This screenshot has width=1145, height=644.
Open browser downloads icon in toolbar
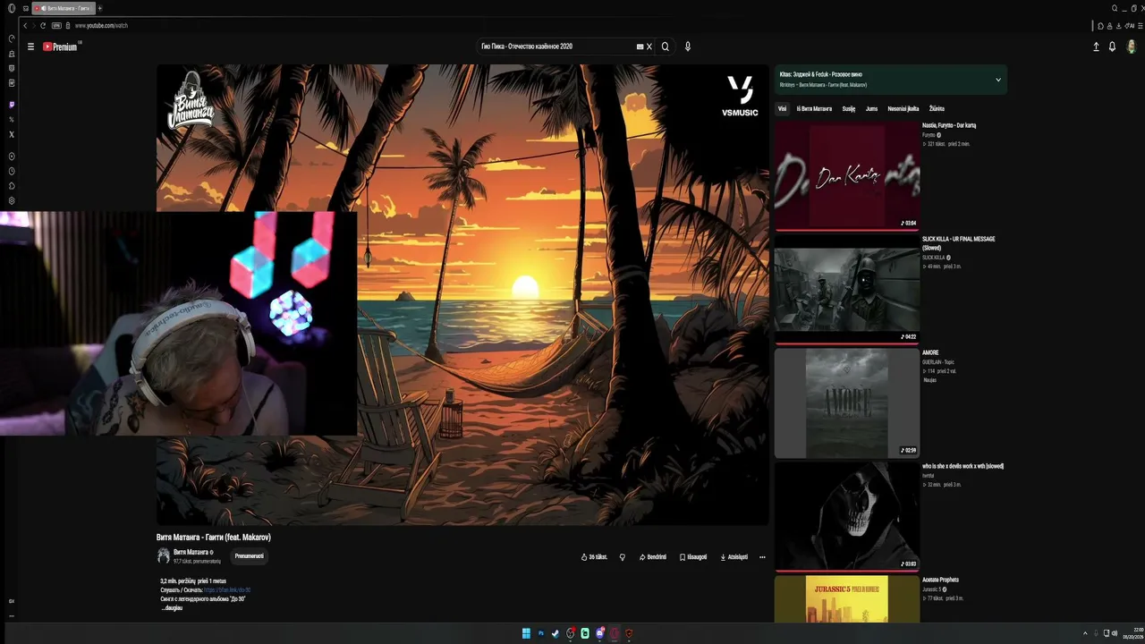point(1117,26)
